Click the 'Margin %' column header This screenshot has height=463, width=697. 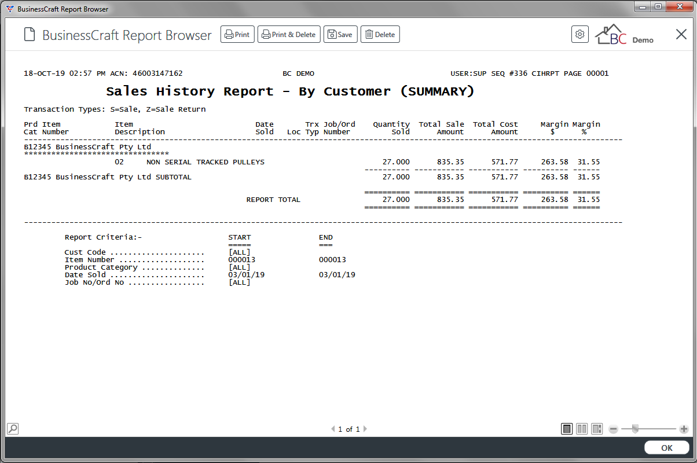[x=586, y=128]
